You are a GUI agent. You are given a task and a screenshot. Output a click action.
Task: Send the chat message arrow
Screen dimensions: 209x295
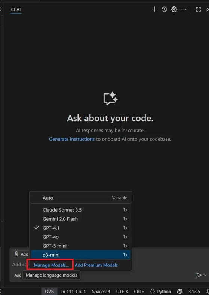point(199,275)
